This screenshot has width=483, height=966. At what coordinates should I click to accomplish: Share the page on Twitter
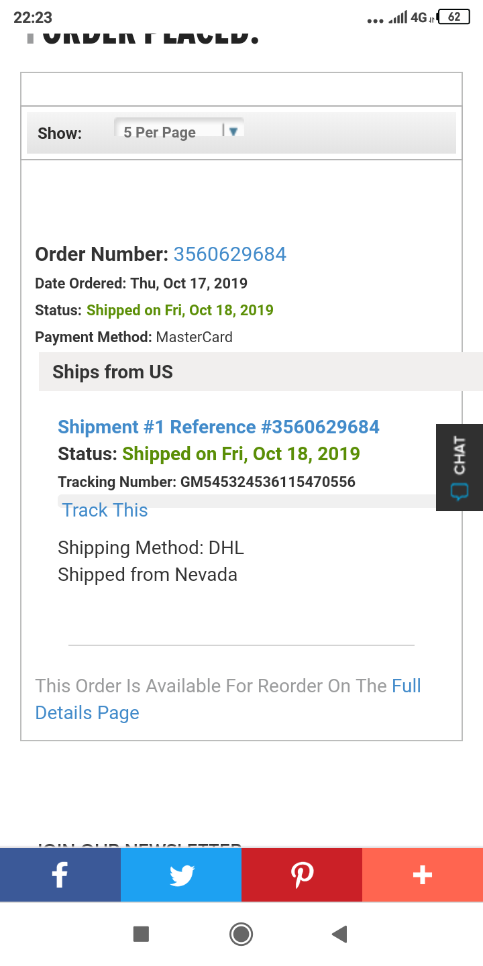tap(180, 874)
